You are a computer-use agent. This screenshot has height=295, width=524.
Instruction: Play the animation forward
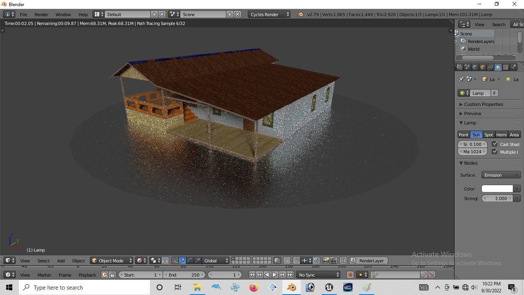tap(275, 275)
